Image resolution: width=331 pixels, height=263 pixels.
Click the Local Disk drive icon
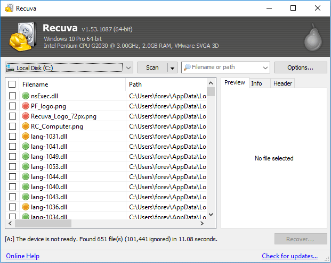(x=10, y=68)
